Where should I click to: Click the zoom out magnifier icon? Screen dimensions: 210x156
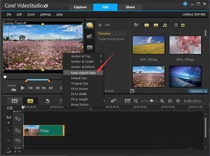(x=136, y=101)
